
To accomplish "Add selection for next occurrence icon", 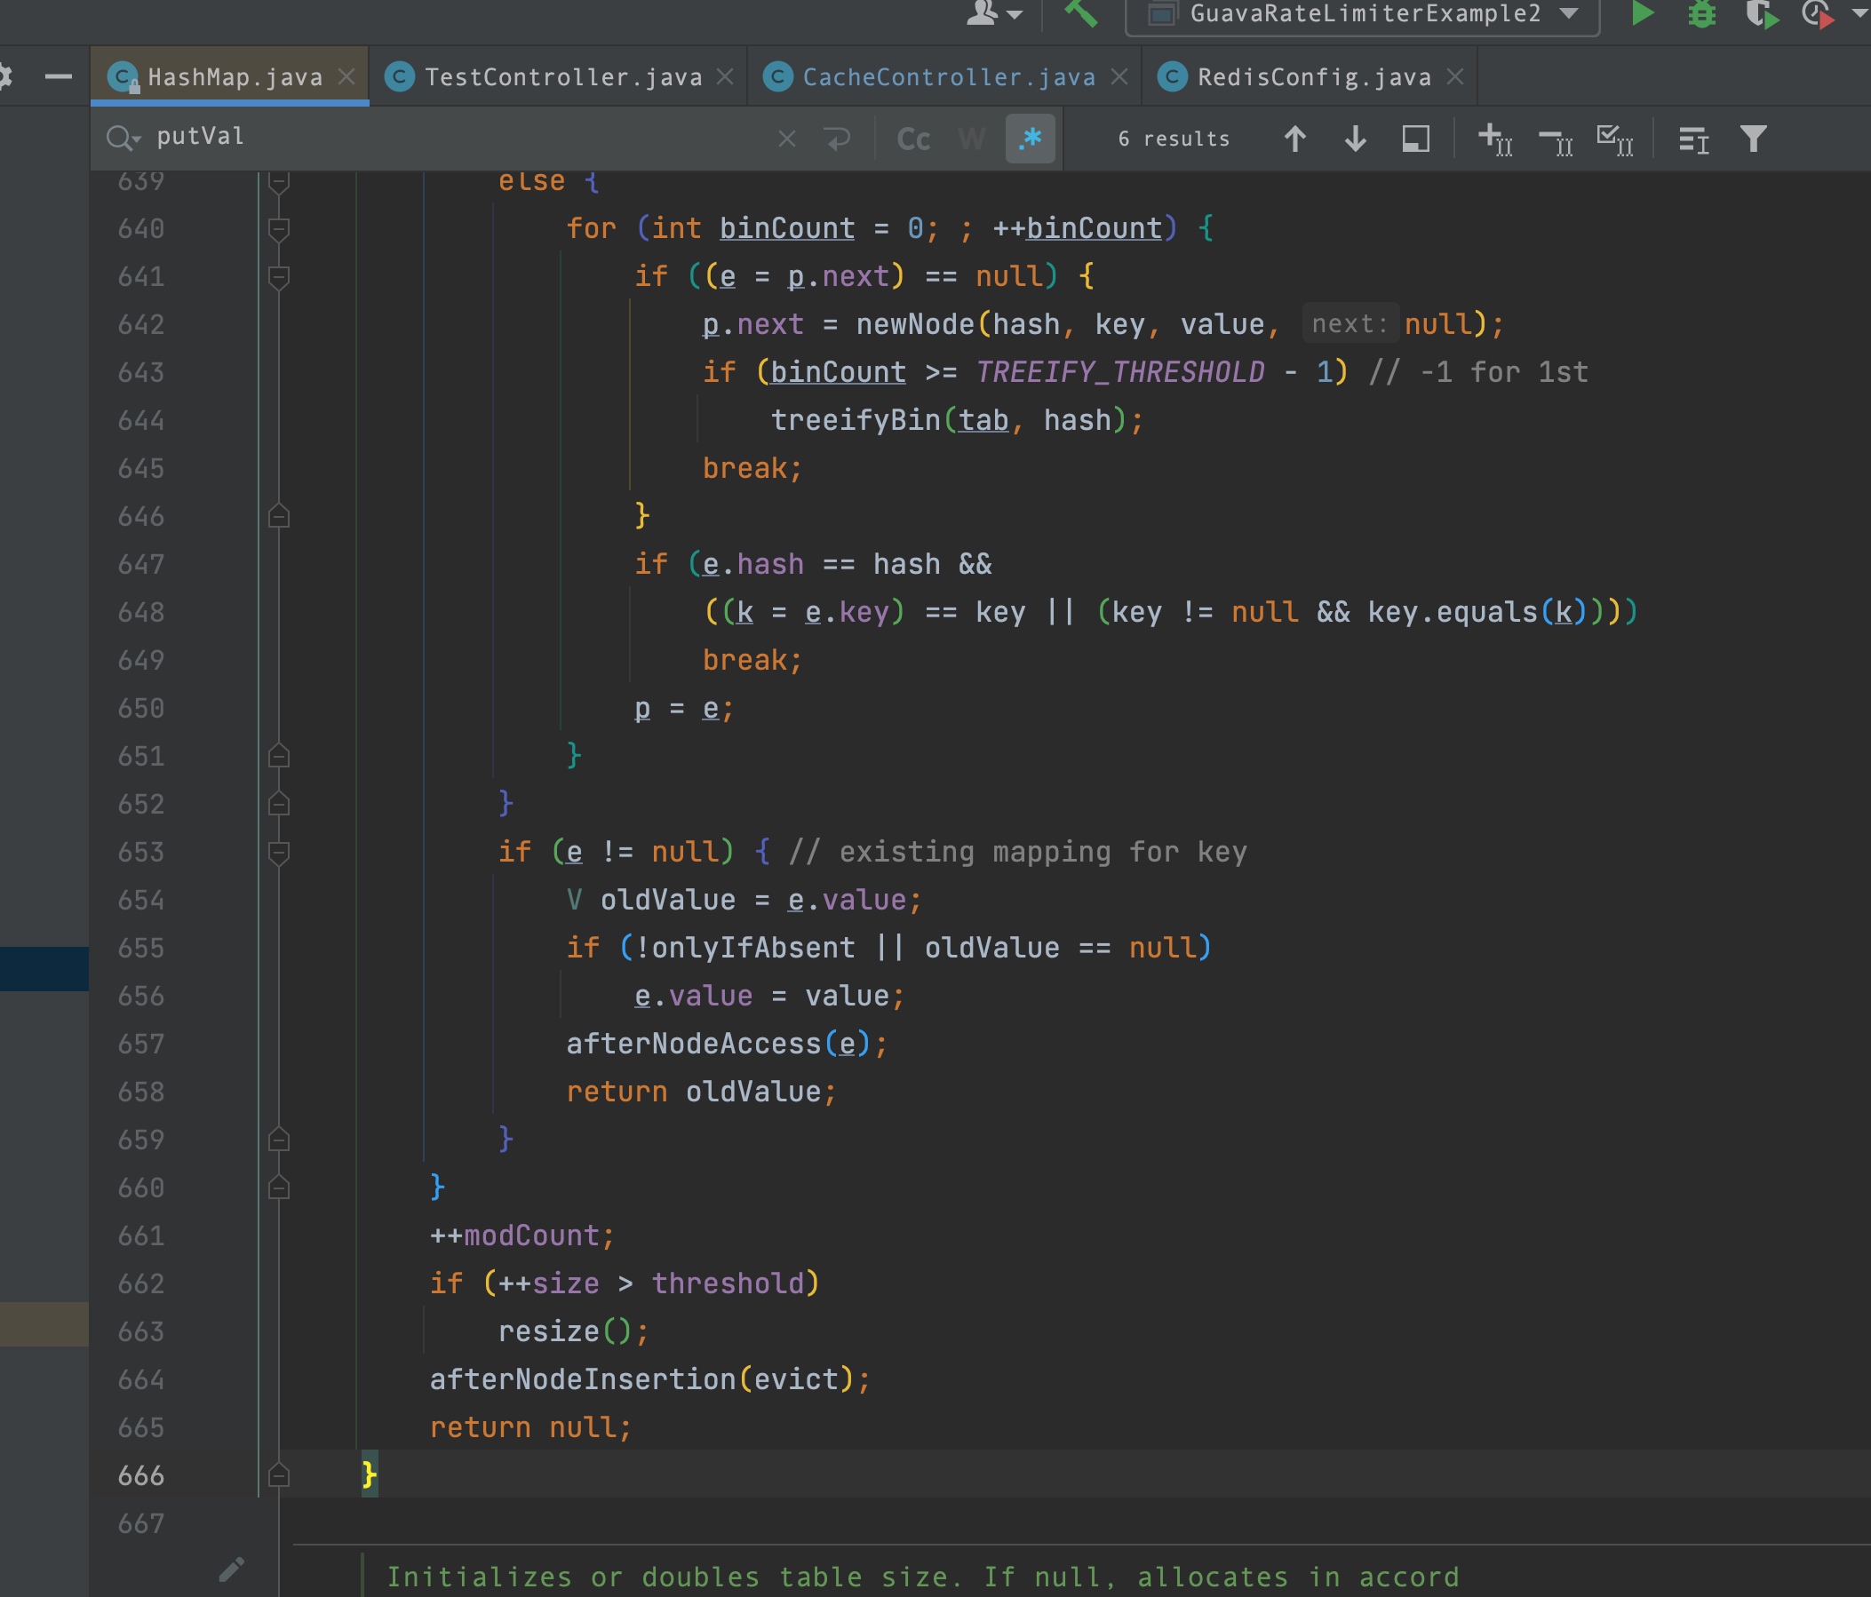I will (x=1494, y=139).
